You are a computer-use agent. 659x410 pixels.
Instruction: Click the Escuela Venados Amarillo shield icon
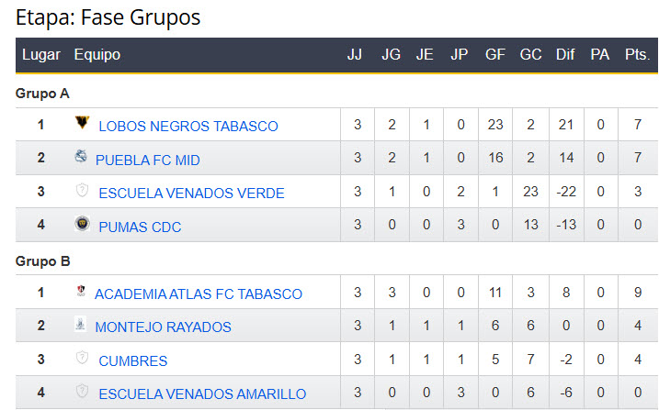pyautogui.click(x=82, y=392)
